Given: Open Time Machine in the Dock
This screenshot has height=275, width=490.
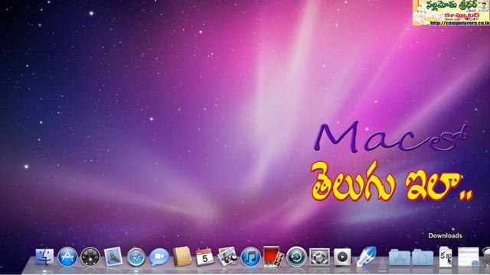Looking at the screenshot, I should pos(296,257).
